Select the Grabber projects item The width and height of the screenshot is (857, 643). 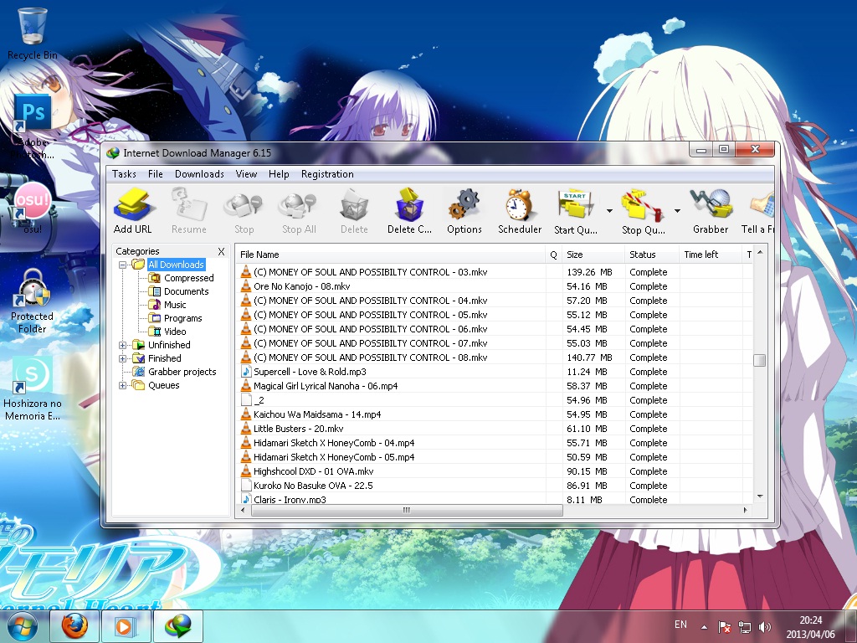click(182, 372)
